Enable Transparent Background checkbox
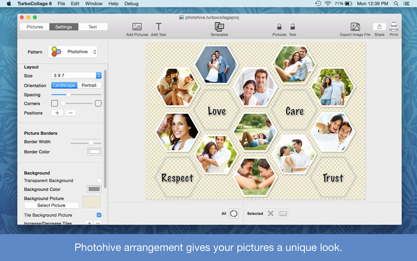 point(99,181)
